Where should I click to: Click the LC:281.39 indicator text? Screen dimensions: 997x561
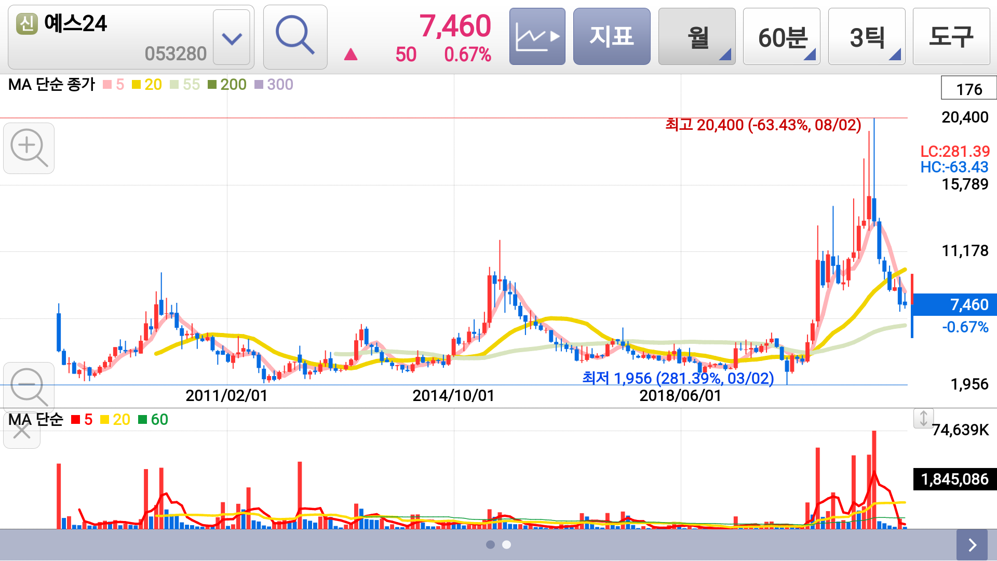click(955, 151)
